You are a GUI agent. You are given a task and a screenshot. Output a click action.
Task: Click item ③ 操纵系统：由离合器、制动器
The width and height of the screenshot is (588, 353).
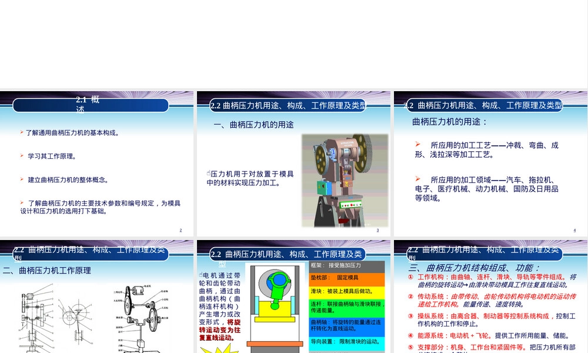click(492, 320)
